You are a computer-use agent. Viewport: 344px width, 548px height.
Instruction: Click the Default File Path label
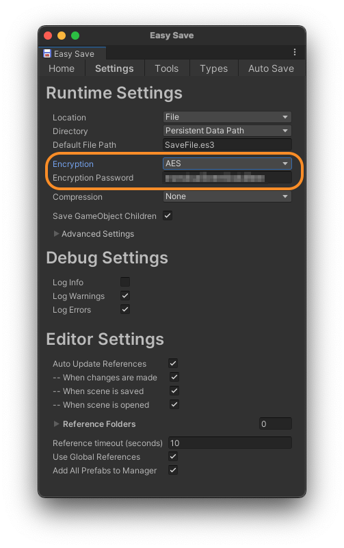84,144
